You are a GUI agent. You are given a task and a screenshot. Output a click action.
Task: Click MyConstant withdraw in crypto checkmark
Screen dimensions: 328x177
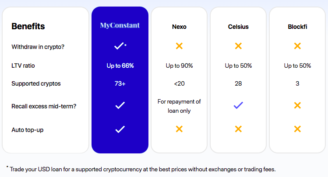(x=119, y=46)
